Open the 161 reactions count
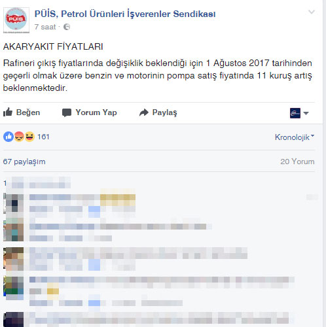This screenshot has width=326, height=327. [x=43, y=137]
